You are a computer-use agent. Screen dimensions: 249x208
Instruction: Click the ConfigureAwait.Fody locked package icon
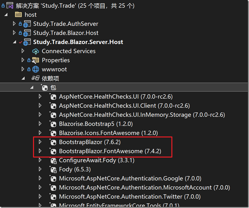coord(53,160)
